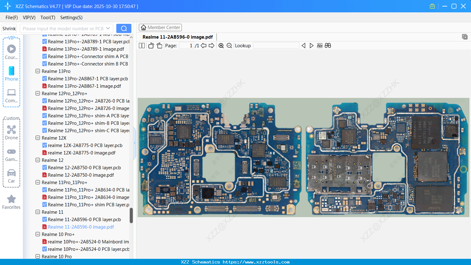The image size is (471, 265).
Task: Jump to the previous lookup result
Action: coord(303,46)
